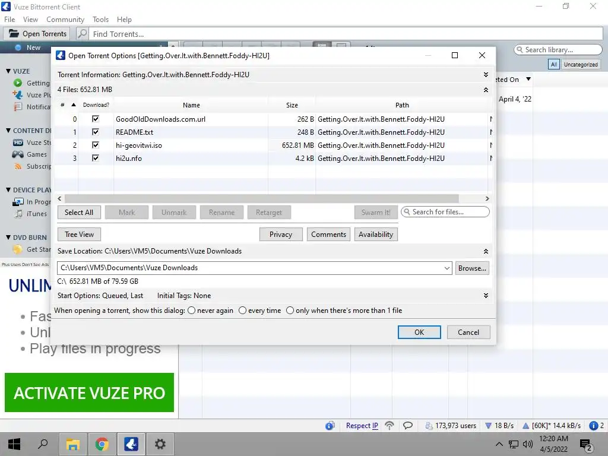Open the Games controller icon

coord(18,154)
